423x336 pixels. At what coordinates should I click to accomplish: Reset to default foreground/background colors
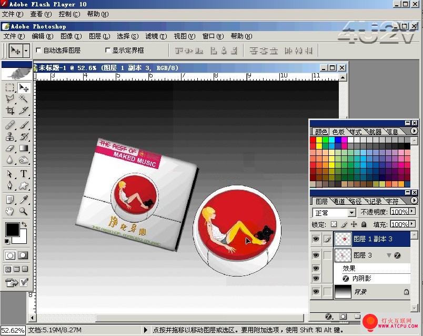7,241
